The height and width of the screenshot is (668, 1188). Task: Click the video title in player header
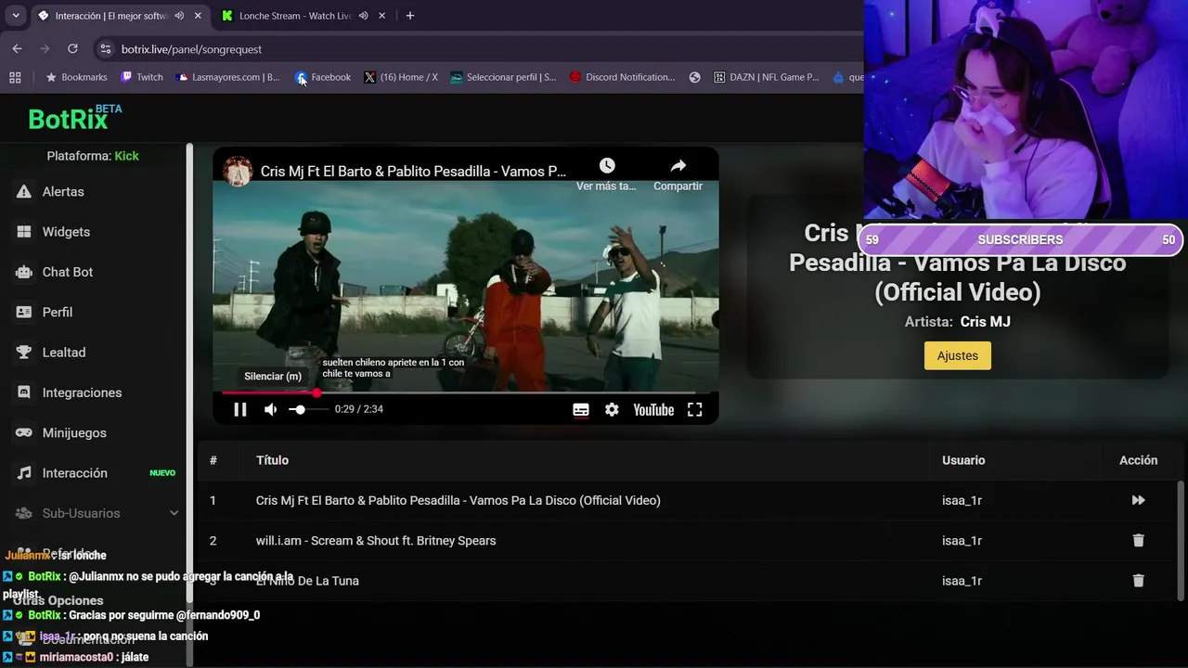point(413,172)
